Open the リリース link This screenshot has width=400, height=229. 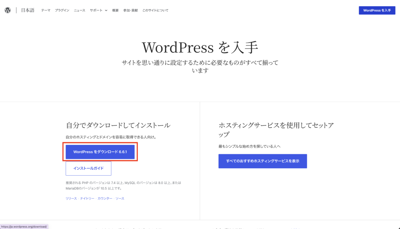pos(71,199)
